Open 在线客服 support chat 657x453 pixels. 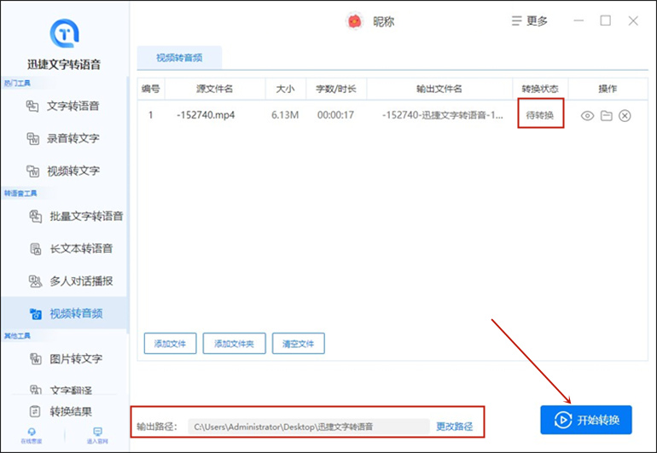32,435
